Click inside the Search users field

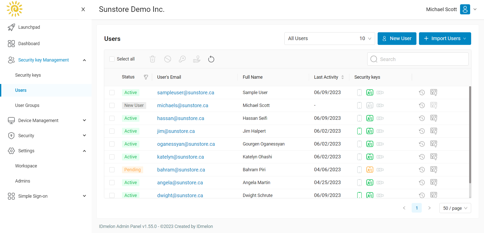[418, 59]
